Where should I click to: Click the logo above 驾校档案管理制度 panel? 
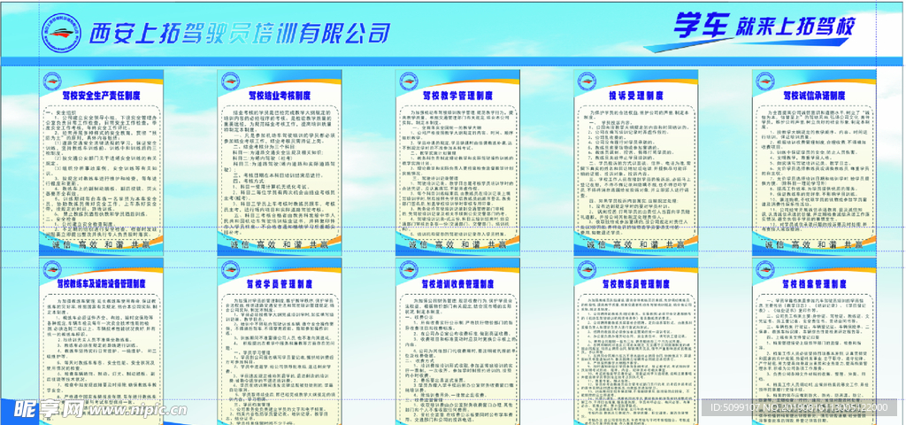coord(765,269)
